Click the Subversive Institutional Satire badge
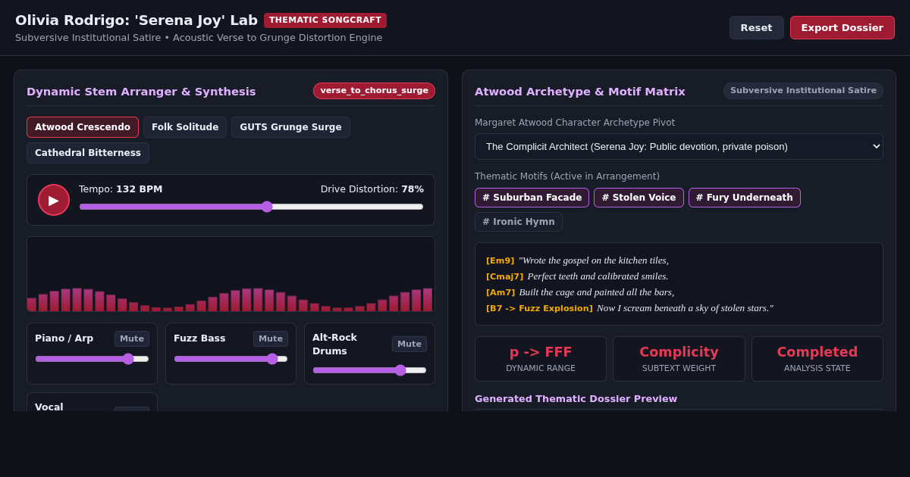Screen dimensions: 910x477 click(803, 91)
